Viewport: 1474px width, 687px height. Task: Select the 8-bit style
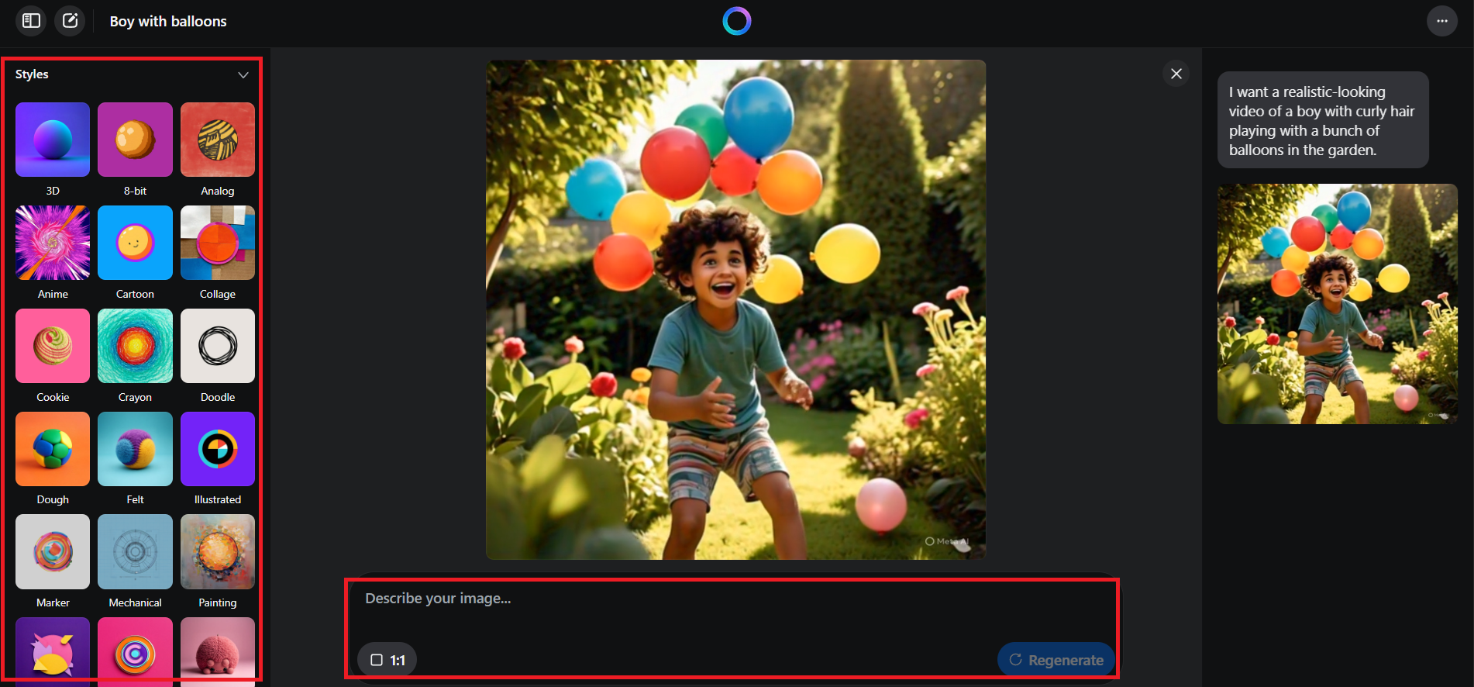[x=135, y=140]
